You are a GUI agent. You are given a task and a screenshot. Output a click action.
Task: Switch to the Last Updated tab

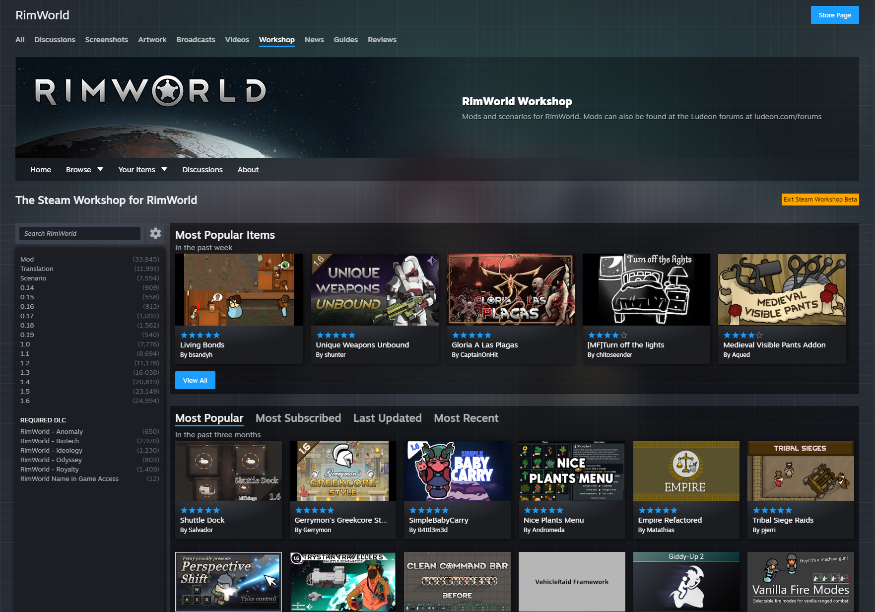pyautogui.click(x=388, y=418)
